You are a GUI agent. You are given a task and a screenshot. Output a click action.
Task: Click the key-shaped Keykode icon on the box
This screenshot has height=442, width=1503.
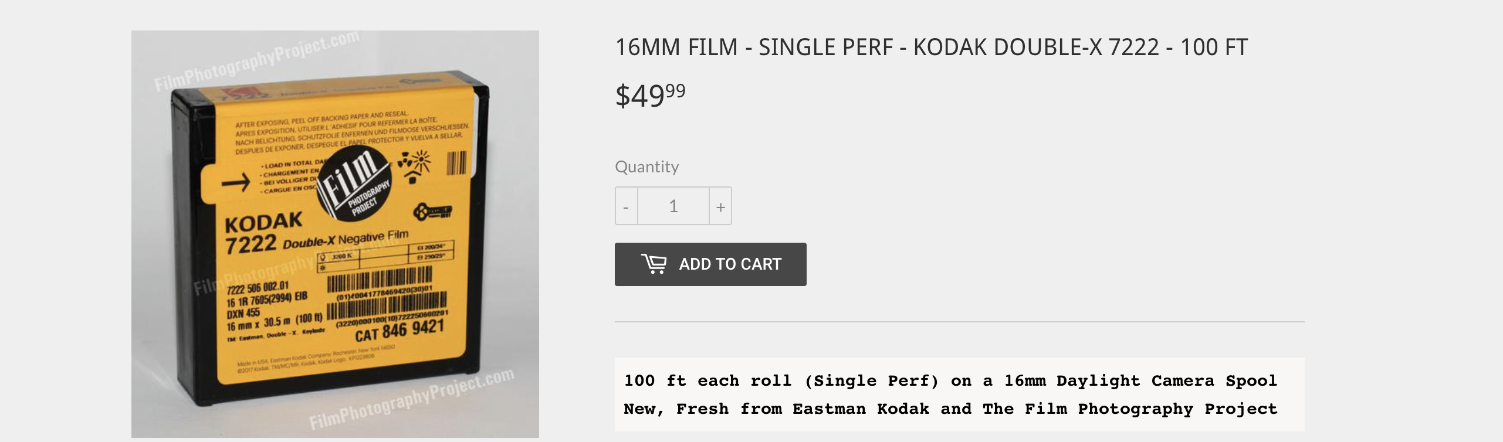[x=432, y=212]
